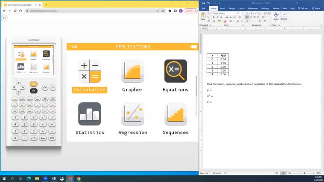
Task: Launch the Equations app icon
Action: coord(175,71)
